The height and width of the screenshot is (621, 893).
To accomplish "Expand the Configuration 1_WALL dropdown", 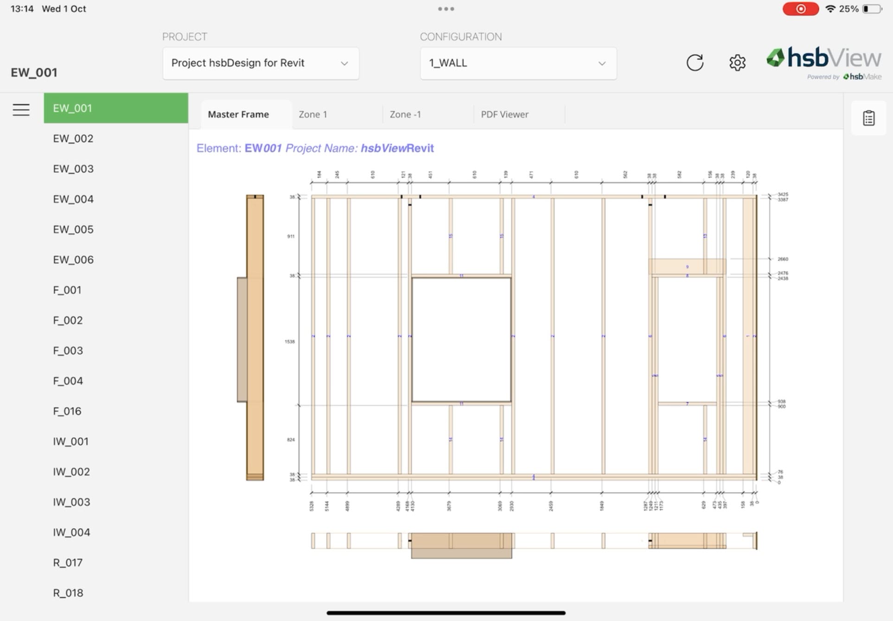I will (x=518, y=63).
